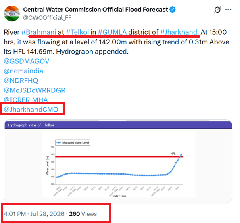
Task: Open the #Jharkhand hashtag
Action: pyautogui.click(x=179, y=32)
